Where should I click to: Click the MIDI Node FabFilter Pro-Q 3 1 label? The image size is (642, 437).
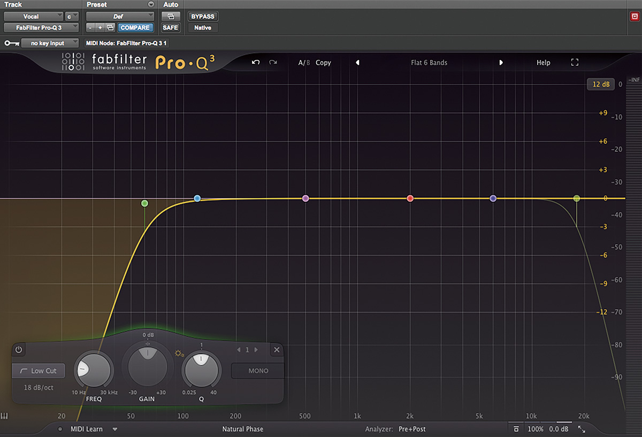tap(127, 43)
